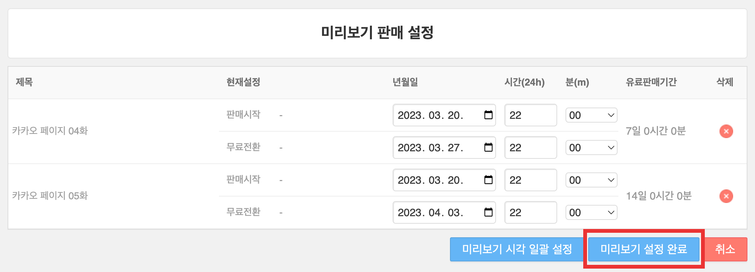Open calendar picker for 04화 무료전환 date
This screenshot has width=755, height=272.
tap(488, 147)
